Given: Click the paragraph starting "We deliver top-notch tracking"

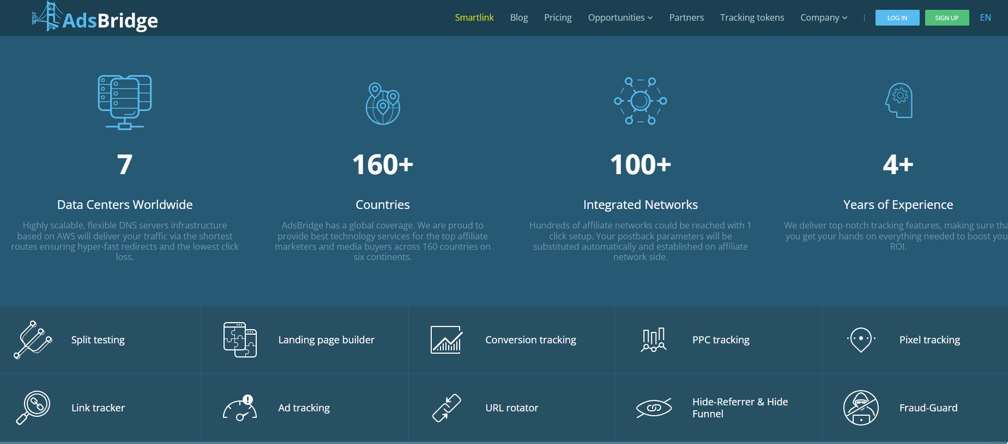Looking at the screenshot, I should point(896,236).
